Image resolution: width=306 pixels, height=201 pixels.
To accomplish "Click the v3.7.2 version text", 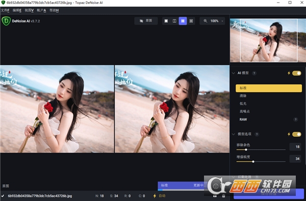I will tap(35, 21).
